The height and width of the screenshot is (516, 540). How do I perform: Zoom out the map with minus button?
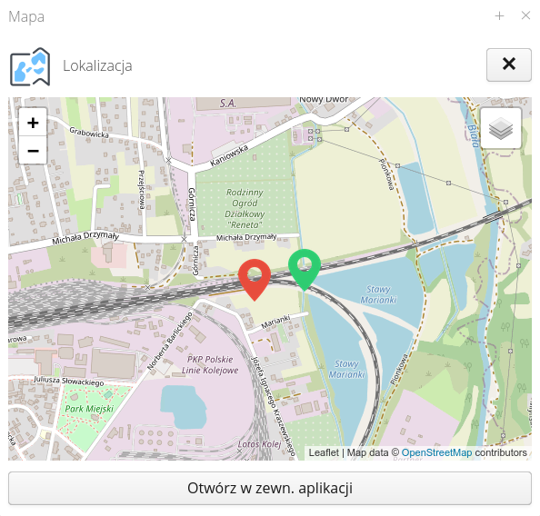(33, 151)
